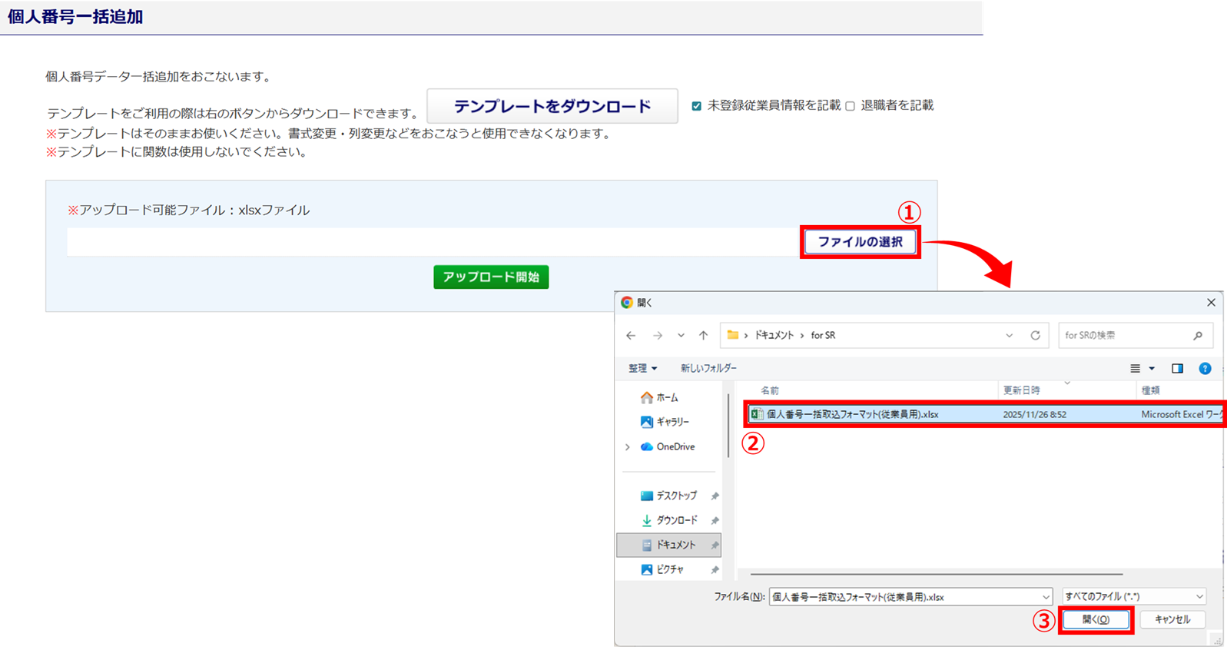
Task: Click the forward arrow in file dialog
Action: [658, 336]
